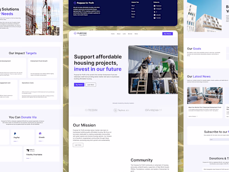Click the 'Fidelity Charitable' card label
This screenshot has width=229, height=172.
point(34,155)
